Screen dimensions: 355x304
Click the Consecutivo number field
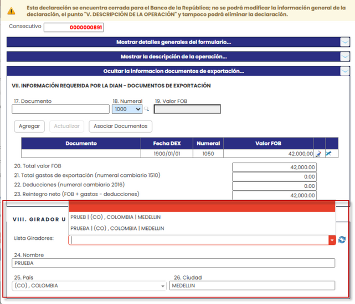[x=74, y=28]
